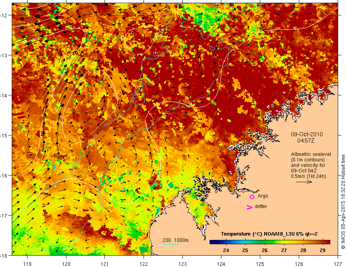Click the IMOS copyright timestamp text
The image size is (346, 267).
(343, 202)
